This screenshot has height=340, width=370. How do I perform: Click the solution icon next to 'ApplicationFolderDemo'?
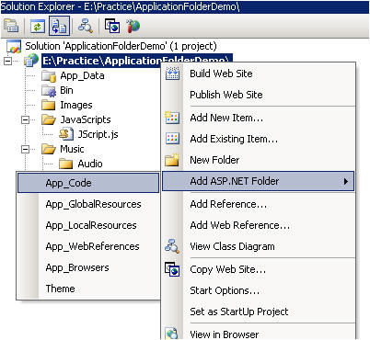(x=14, y=47)
